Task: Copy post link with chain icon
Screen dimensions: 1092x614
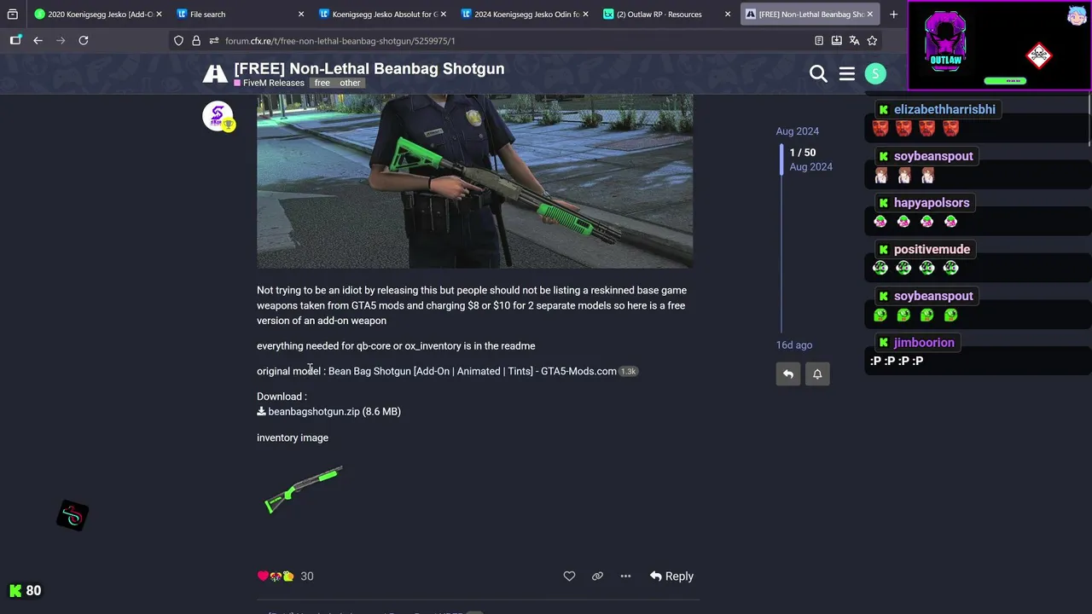Action: [597, 576]
